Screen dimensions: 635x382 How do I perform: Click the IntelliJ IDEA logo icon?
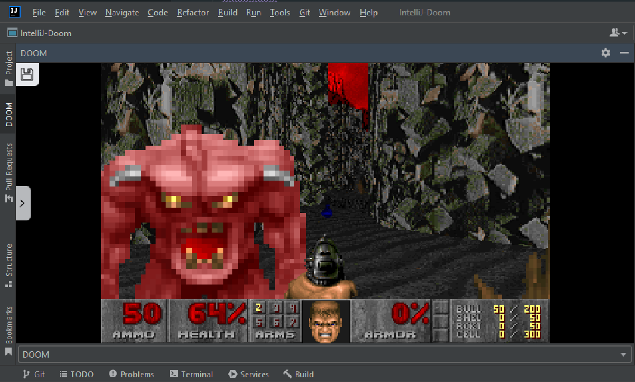pos(14,12)
